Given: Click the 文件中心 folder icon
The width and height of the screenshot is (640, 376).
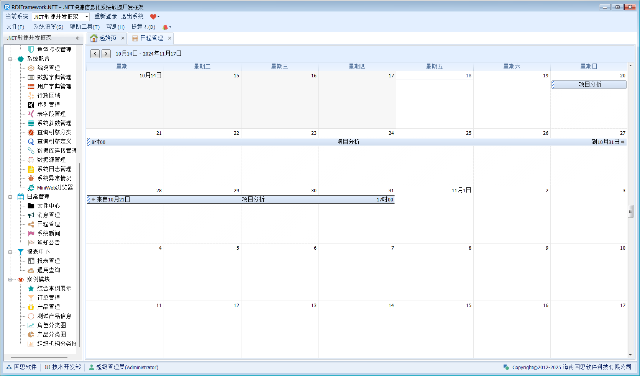Looking at the screenshot, I should pos(31,206).
